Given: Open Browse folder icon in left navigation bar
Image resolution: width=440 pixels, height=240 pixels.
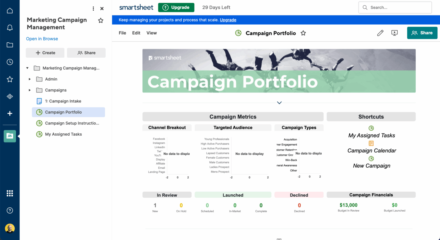Looking at the screenshot, I should pos(10,45).
